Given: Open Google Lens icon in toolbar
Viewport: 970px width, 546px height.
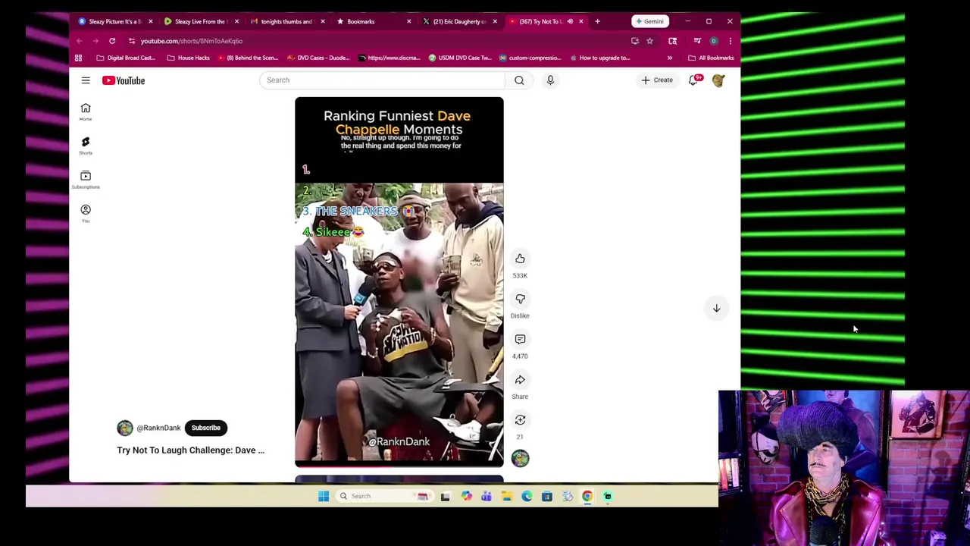Looking at the screenshot, I should (x=672, y=41).
